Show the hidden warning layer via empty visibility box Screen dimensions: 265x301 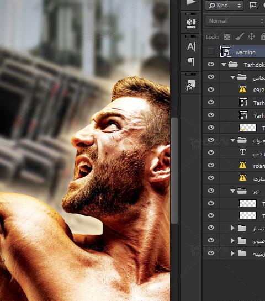211,51
